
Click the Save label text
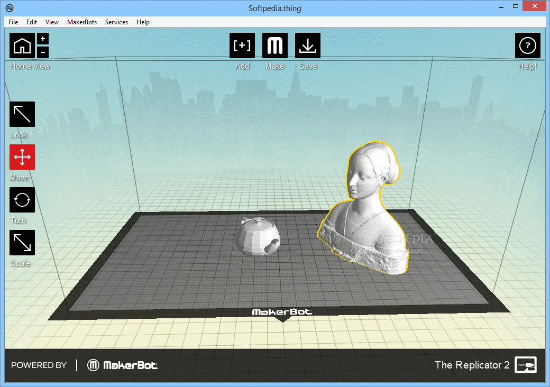pos(308,66)
